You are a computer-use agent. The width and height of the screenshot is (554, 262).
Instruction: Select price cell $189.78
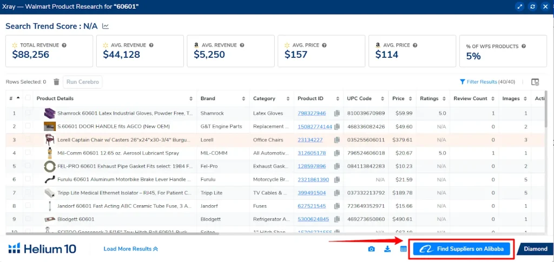[402, 193]
